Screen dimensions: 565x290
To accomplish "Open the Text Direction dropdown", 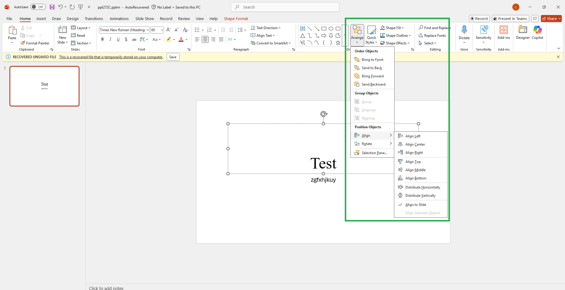I will coord(266,28).
